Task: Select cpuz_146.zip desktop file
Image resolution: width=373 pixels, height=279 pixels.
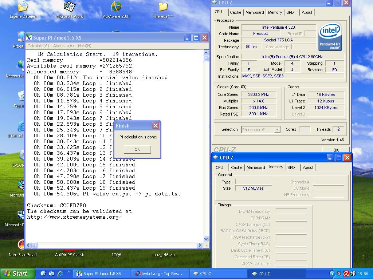Action: point(163,255)
